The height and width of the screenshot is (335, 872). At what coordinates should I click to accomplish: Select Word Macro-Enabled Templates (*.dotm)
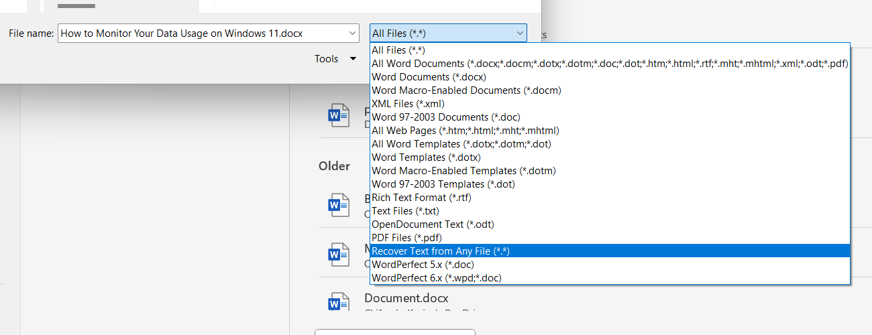(610, 171)
